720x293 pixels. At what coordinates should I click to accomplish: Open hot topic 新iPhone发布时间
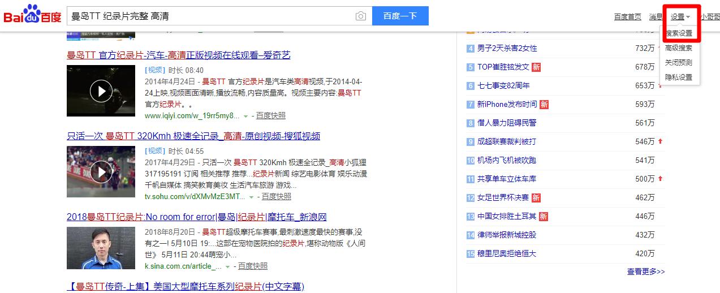[507, 104]
